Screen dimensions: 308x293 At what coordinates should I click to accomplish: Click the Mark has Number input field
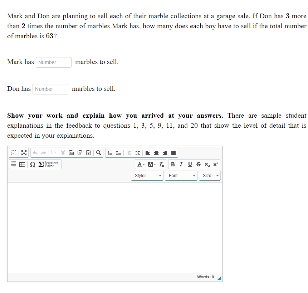(x=54, y=62)
